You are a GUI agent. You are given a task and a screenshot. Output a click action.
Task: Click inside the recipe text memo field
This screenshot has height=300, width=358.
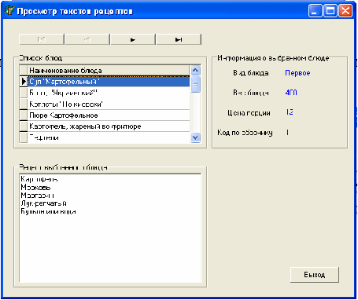[110, 228]
